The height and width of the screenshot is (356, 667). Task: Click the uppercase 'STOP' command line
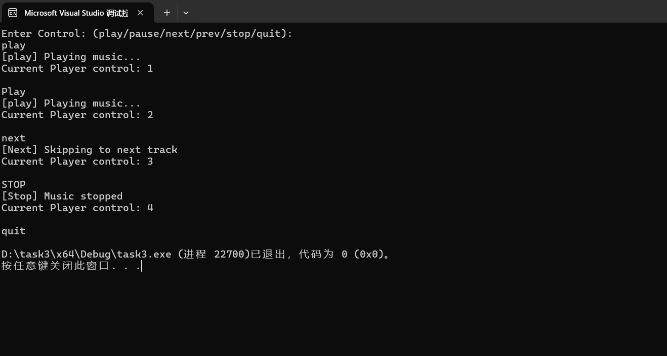14,185
